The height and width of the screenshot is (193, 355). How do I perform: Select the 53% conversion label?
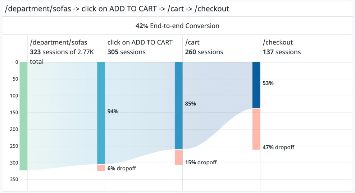(268, 83)
